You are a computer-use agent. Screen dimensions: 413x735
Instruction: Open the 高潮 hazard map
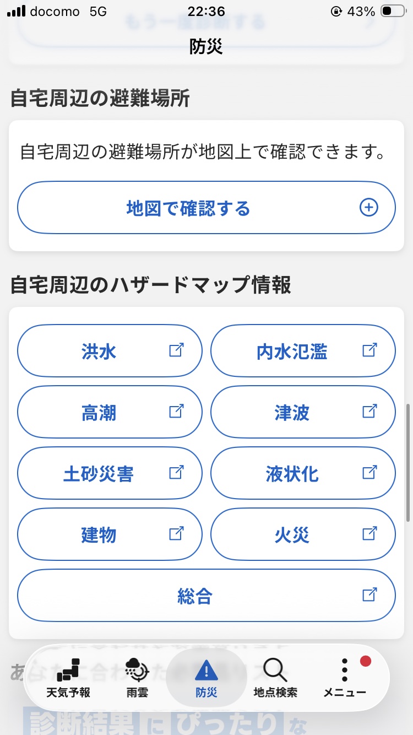[110, 412]
